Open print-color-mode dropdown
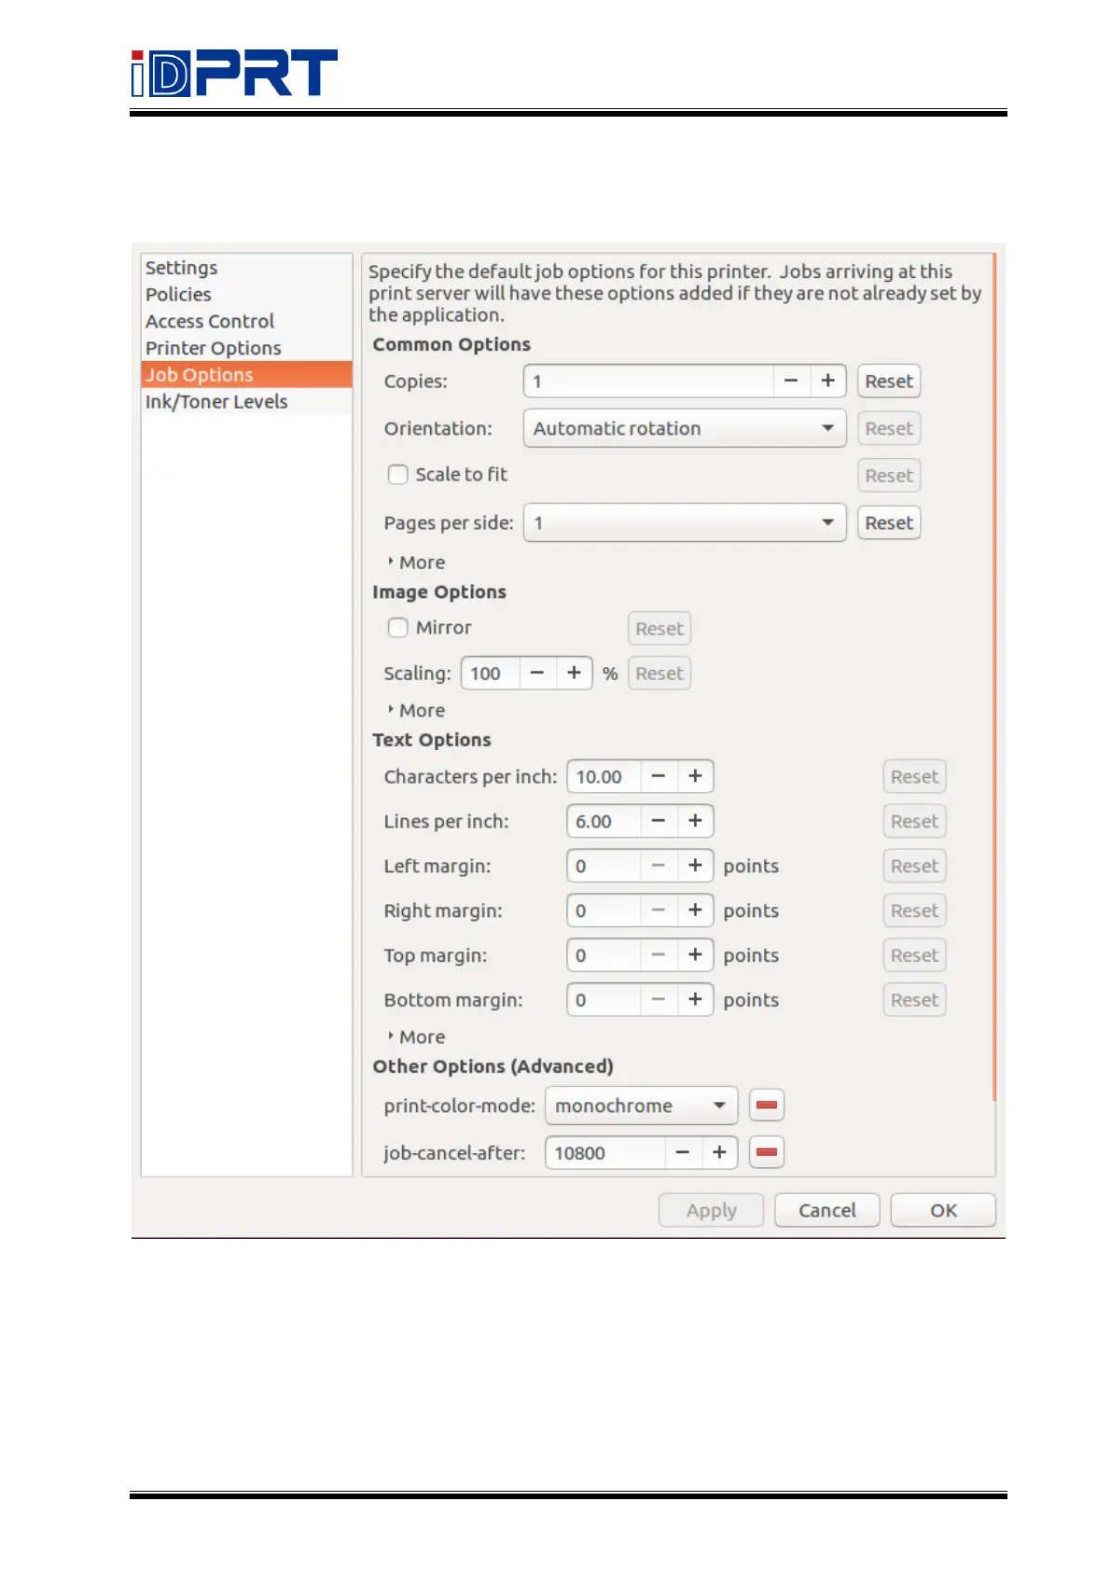Viewport: 1111px width, 1571px height. click(641, 1105)
